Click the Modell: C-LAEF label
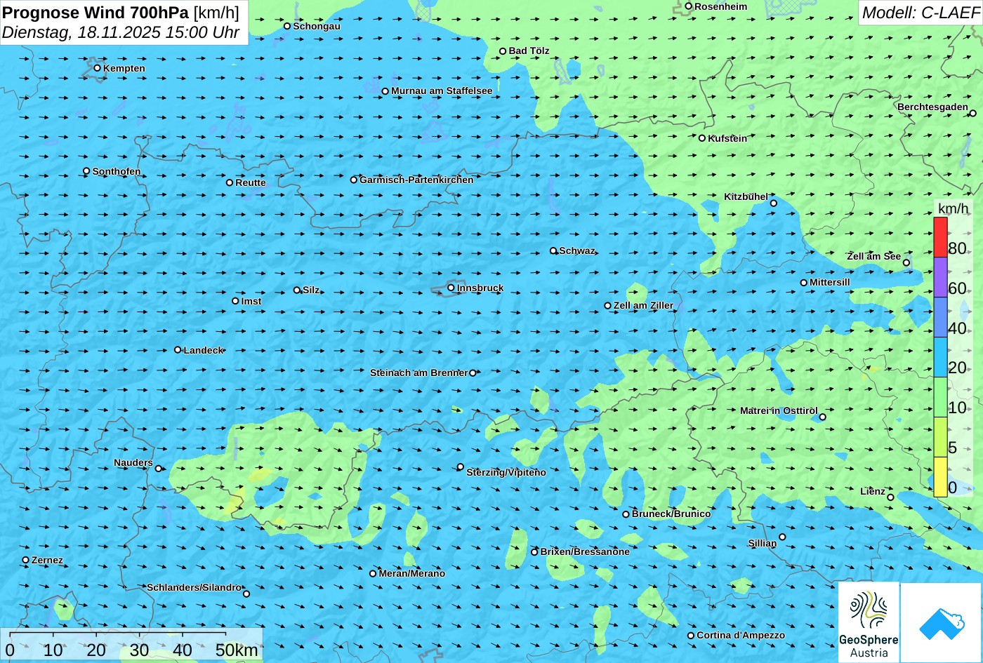The image size is (983, 663). pyautogui.click(x=921, y=13)
